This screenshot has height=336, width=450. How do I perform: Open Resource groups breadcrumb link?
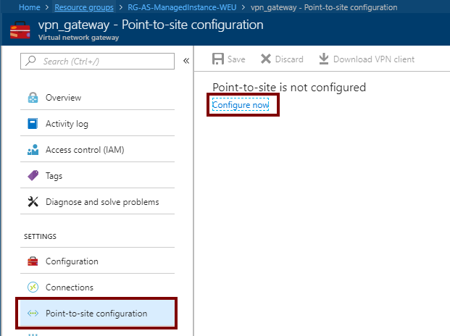coord(84,7)
